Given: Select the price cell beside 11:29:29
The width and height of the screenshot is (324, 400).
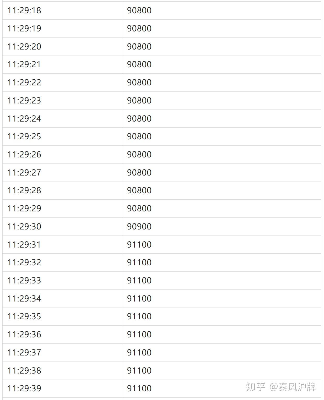Looking at the screenshot, I should pos(222,209).
